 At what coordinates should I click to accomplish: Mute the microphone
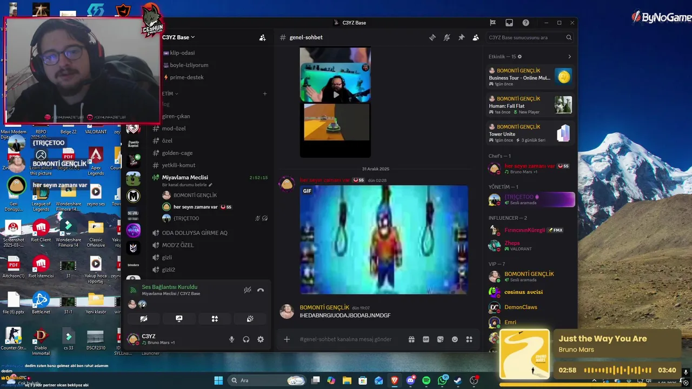point(231,339)
